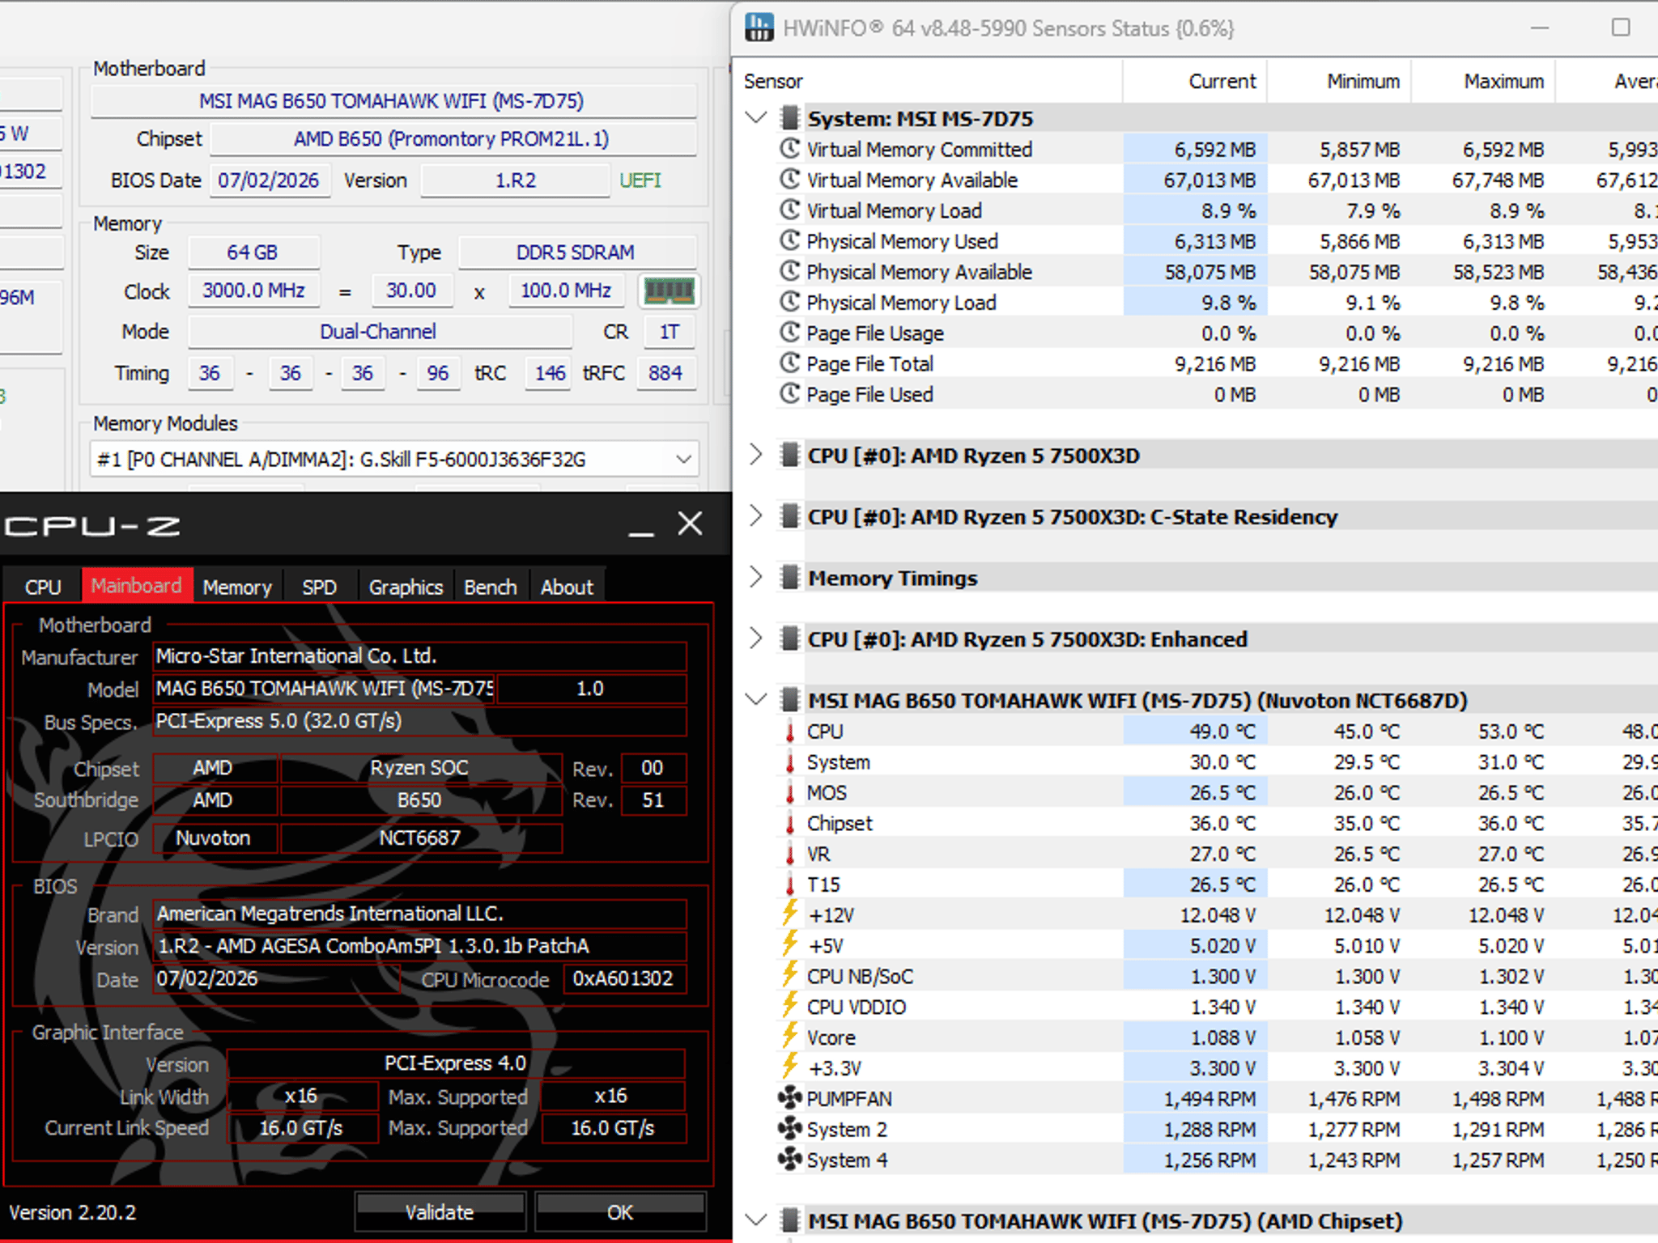Click the Maximum column header in HWiNFO

1483,81
